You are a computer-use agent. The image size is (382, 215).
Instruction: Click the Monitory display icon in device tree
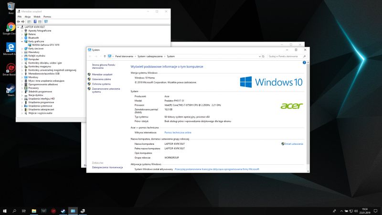point(26,77)
